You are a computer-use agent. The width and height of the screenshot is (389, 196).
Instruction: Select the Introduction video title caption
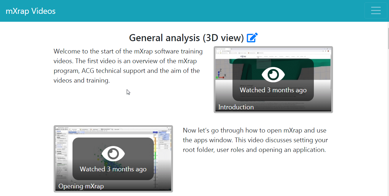click(x=236, y=107)
